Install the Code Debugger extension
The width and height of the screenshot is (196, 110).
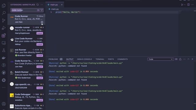pos(40,100)
